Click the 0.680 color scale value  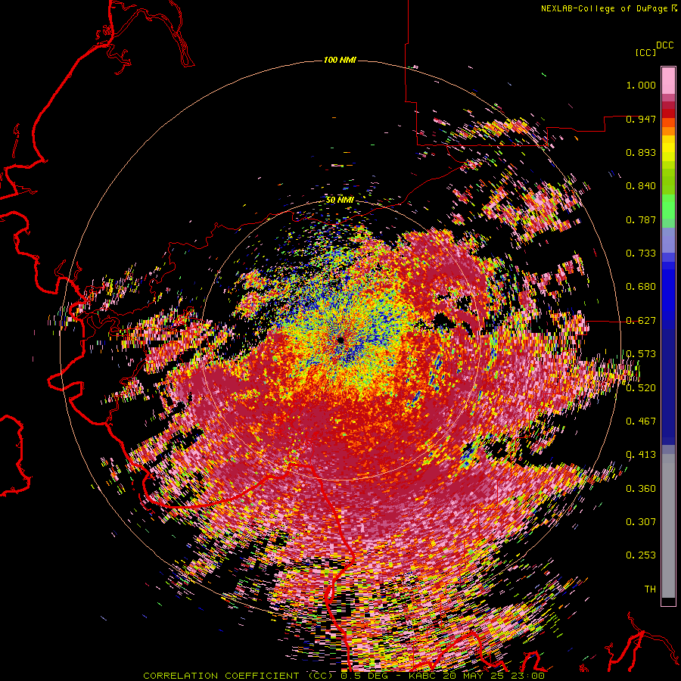click(641, 287)
